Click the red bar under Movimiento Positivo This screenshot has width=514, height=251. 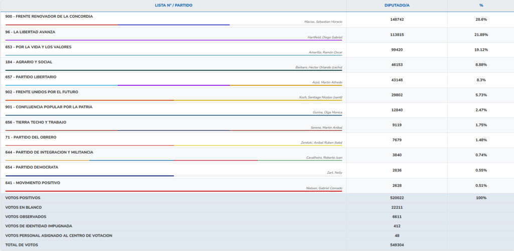coord(173,191)
